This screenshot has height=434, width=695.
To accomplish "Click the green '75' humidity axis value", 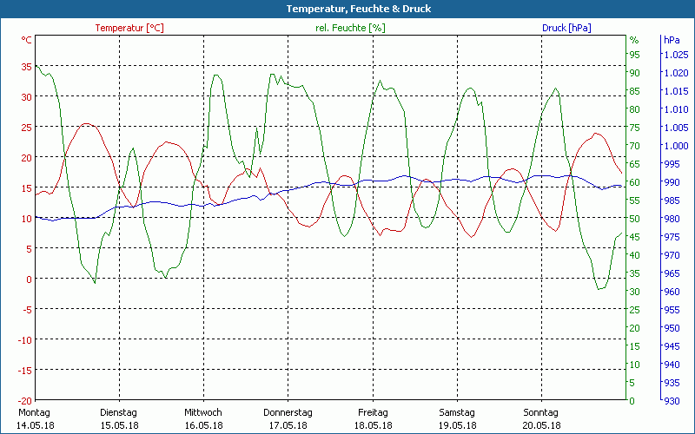I will (x=635, y=128).
